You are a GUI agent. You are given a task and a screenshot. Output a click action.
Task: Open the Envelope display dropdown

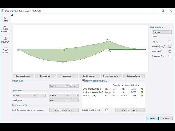tap(162, 32)
